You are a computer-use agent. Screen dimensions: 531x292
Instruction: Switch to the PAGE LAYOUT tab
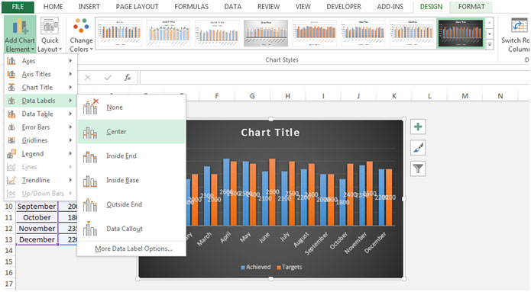point(137,6)
